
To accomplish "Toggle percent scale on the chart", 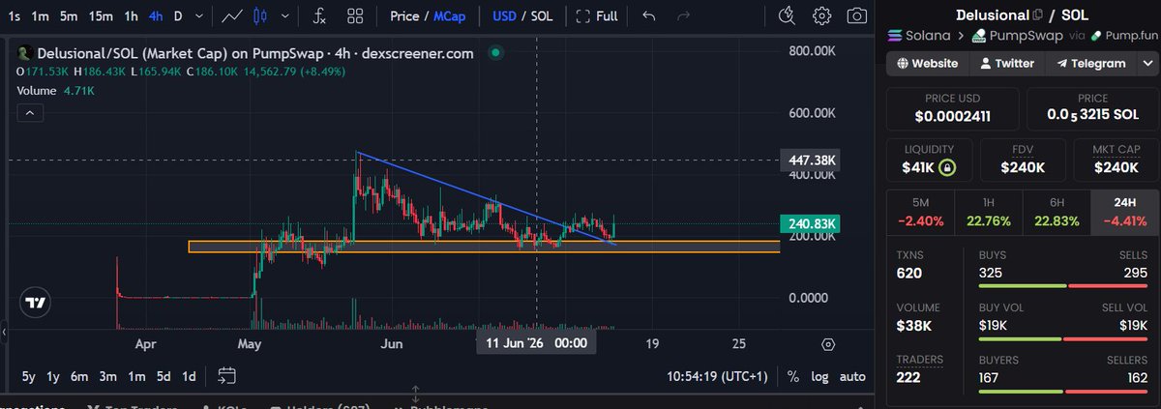I will pyautogui.click(x=793, y=375).
